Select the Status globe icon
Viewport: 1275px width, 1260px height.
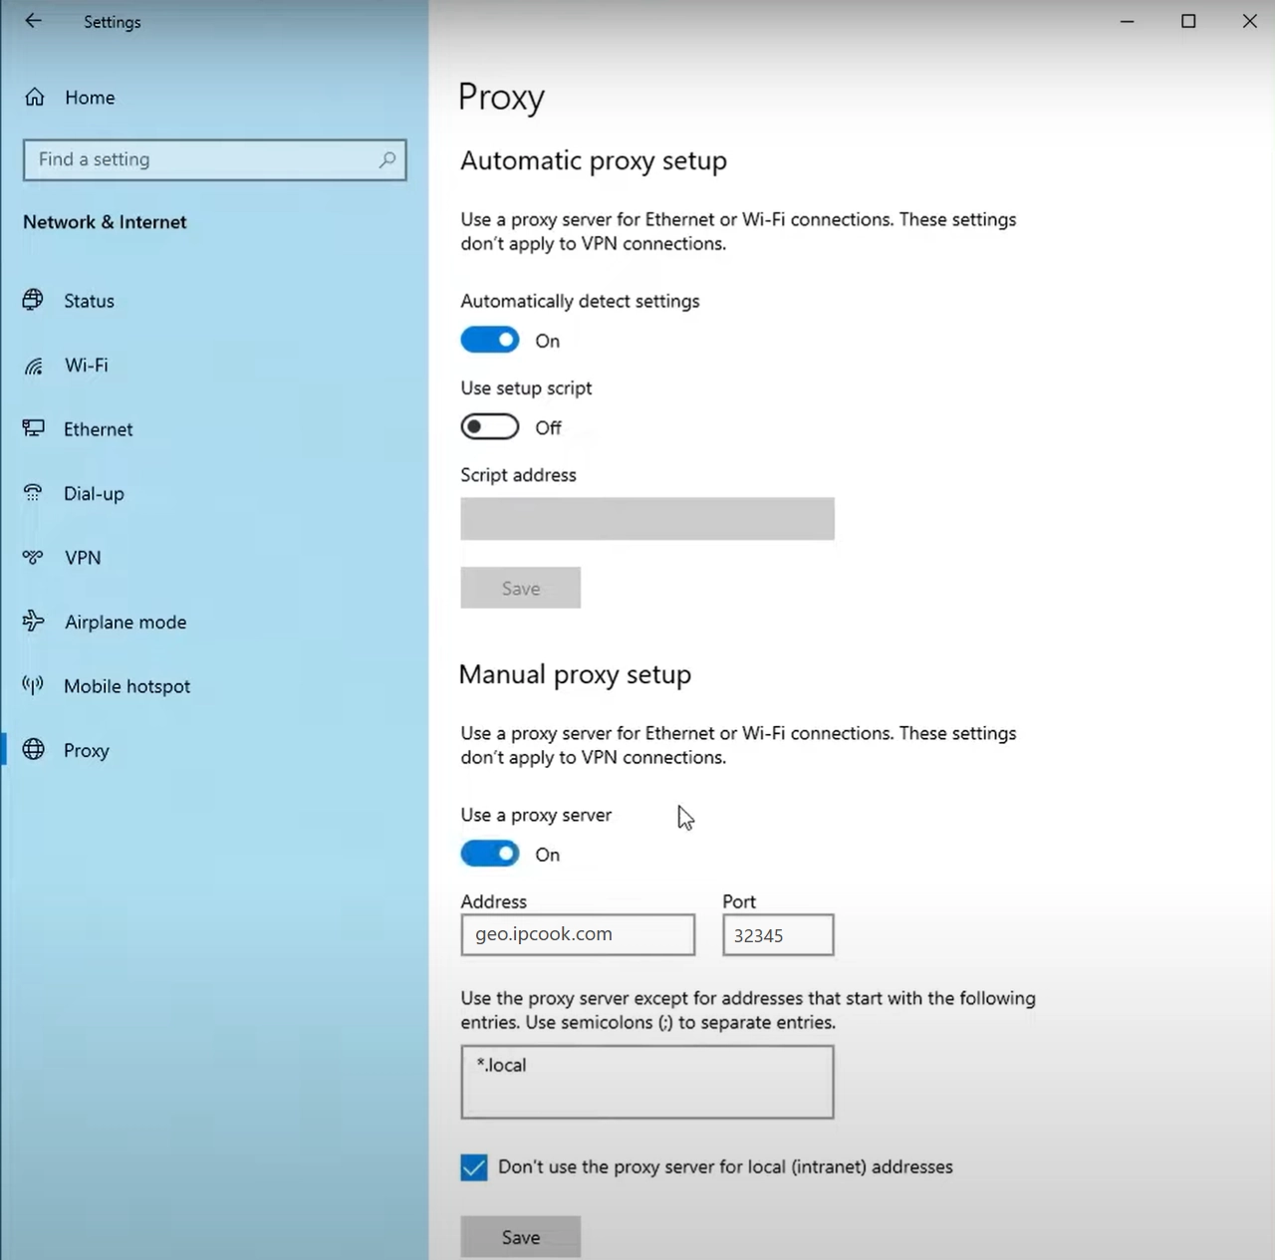33,300
